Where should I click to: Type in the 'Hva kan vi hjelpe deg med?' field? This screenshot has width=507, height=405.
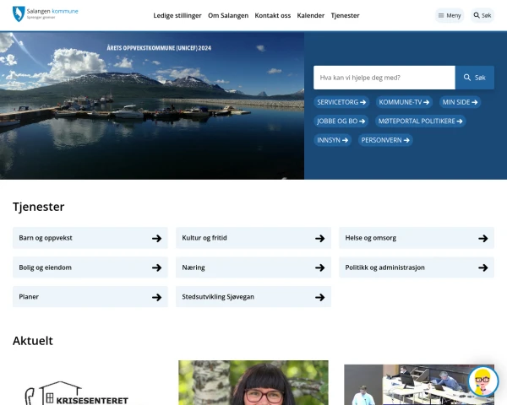(384, 78)
